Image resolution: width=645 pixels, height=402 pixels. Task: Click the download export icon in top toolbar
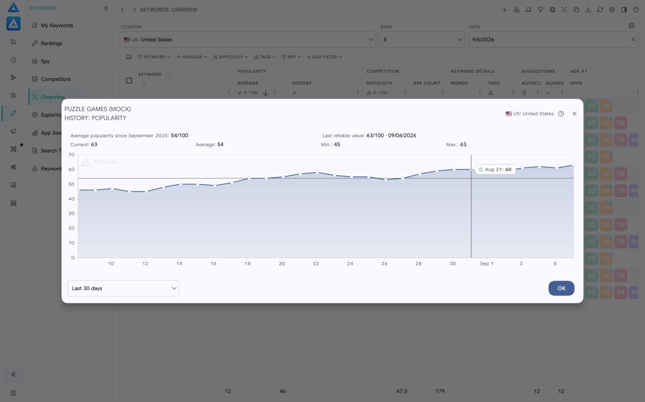588,9
